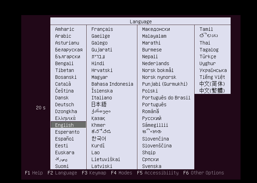Select Magyar language
Image resolution: width=257 pixels, height=183 pixels.
tap(100, 77)
